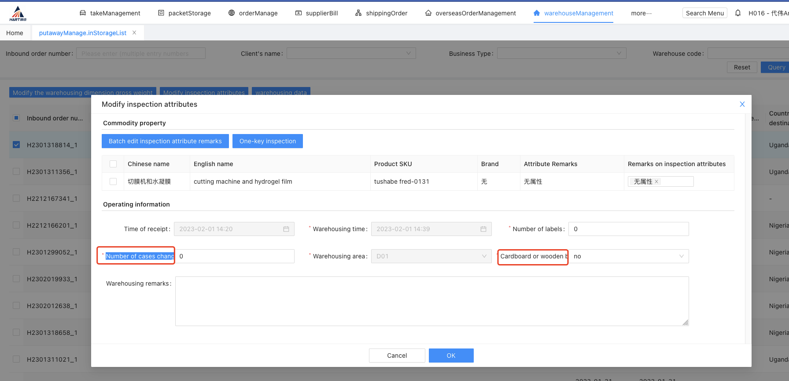The height and width of the screenshot is (381, 789).
Task: Click the HART logo
Action: point(18,14)
